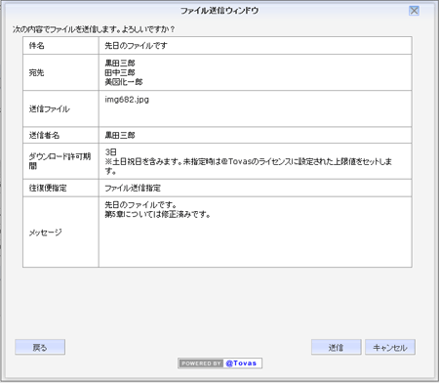This screenshot has height=383, width=439.
Task: Click the recipient 美国化一郎
Action: click(x=124, y=82)
